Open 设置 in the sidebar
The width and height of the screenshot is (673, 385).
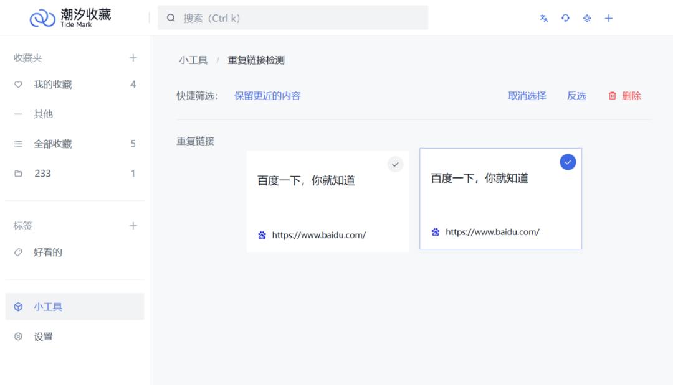pos(75,336)
